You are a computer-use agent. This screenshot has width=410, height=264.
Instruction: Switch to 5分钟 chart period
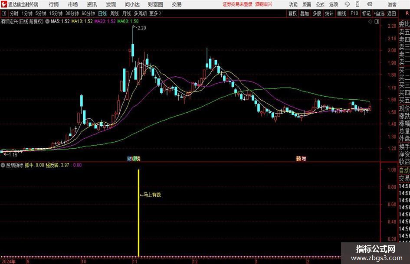coord(40,13)
